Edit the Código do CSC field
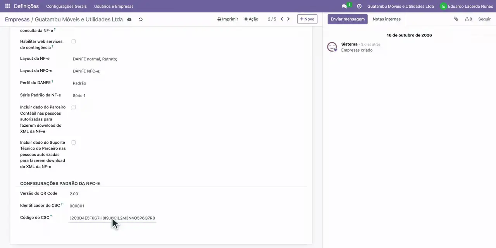Screen dimensions: 496x248 click(112, 218)
